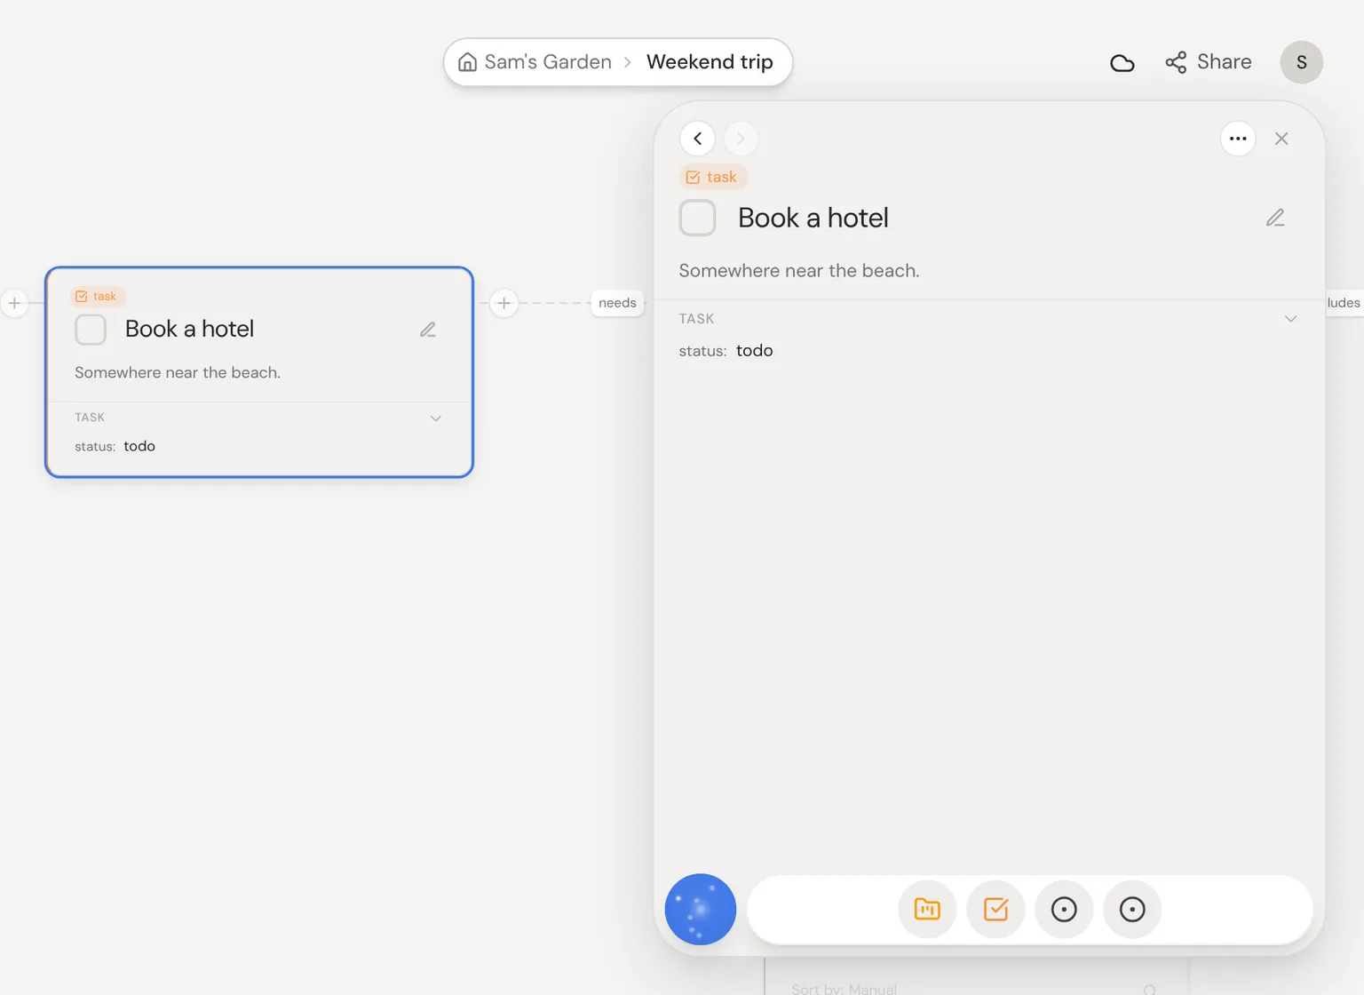Image resolution: width=1364 pixels, height=995 pixels.
Task: Click the task type tag in detail panel
Action: coord(713,177)
